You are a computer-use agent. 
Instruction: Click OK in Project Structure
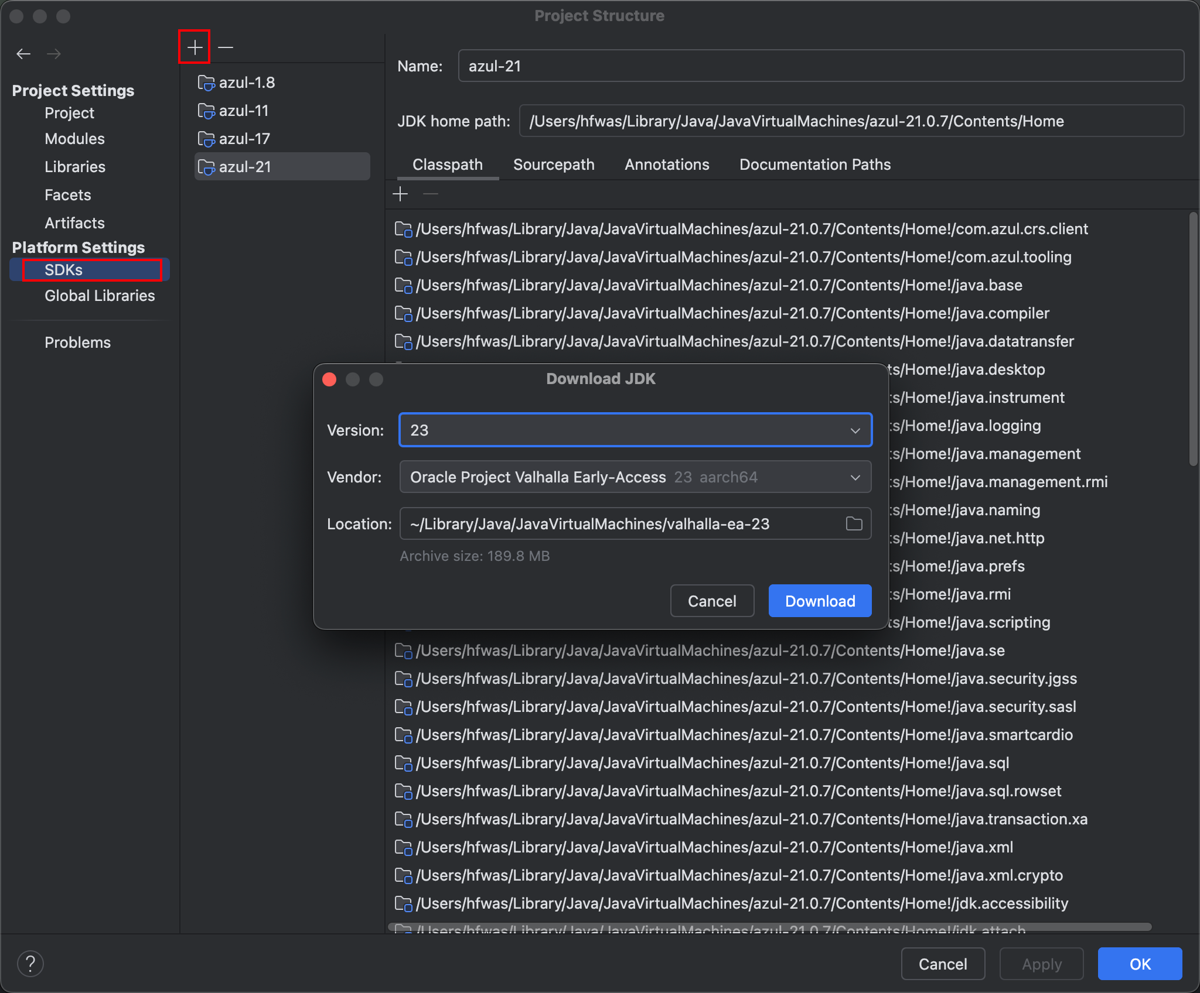click(x=1139, y=964)
